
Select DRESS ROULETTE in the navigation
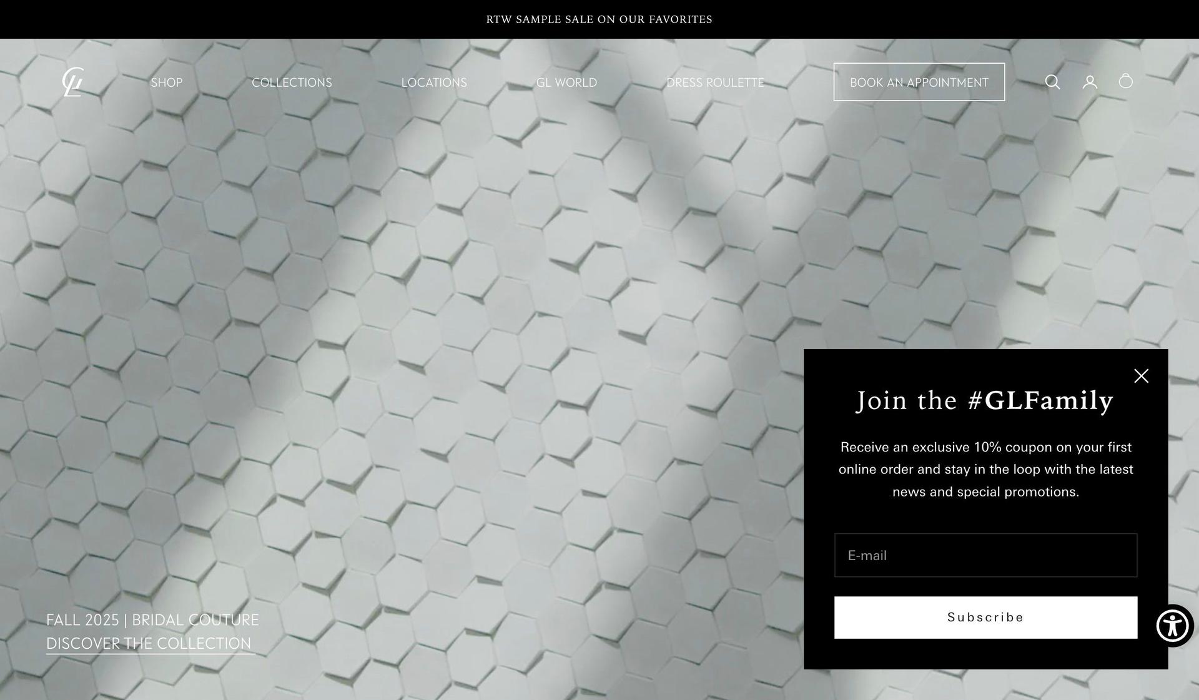[715, 82]
